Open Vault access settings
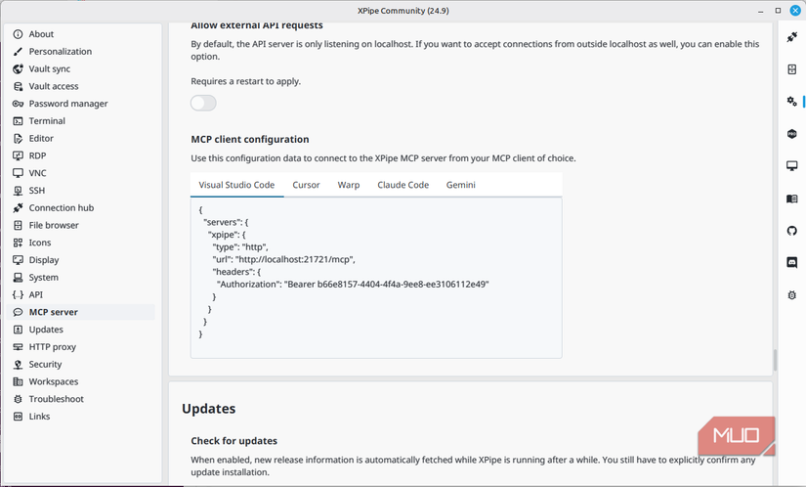Screen dimensions: 806x487 point(81,86)
